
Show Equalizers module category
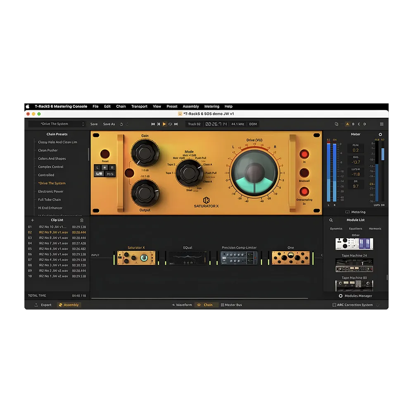pyautogui.click(x=356, y=229)
